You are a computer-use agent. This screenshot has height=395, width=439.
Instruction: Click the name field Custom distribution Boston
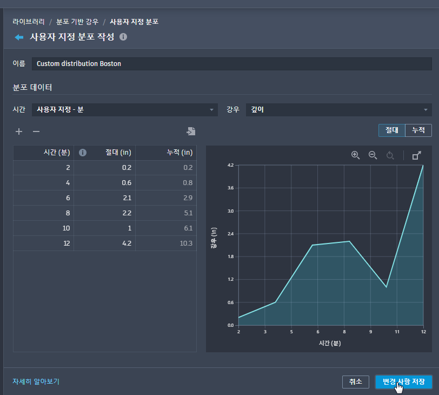click(x=232, y=64)
